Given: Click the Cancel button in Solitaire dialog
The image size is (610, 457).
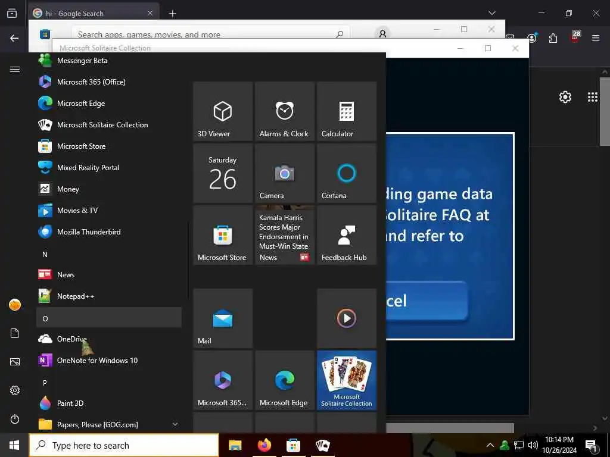Looking at the screenshot, I should [x=427, y=301].
